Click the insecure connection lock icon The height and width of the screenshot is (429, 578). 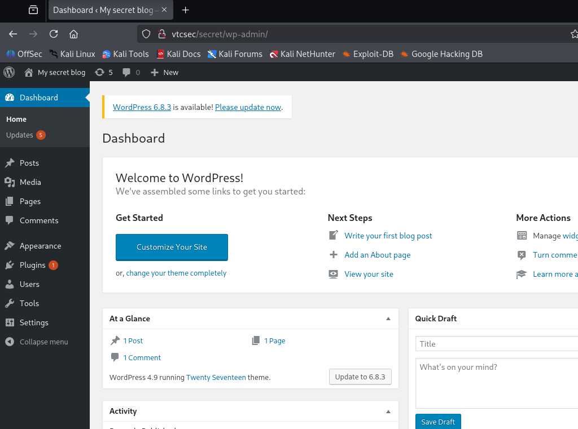click(162, 34)
